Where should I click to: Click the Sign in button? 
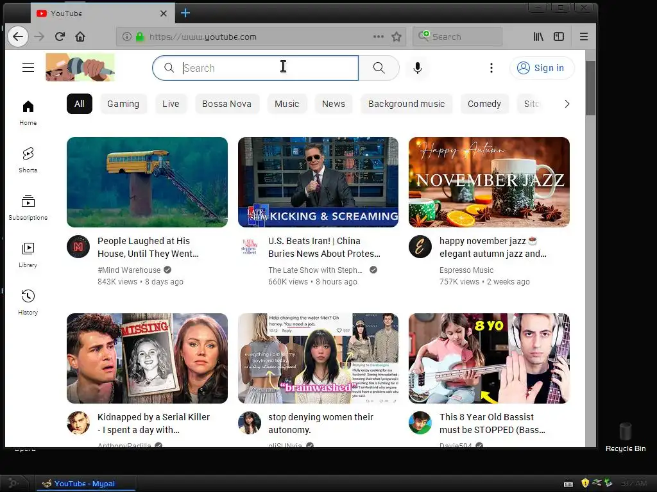pos(542,68)
